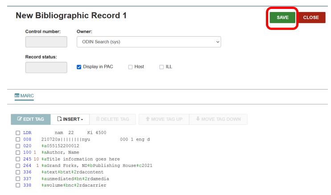Screen dimensions: 331x195
Task: Click the Record status field
Action: (x=46, y=67)
